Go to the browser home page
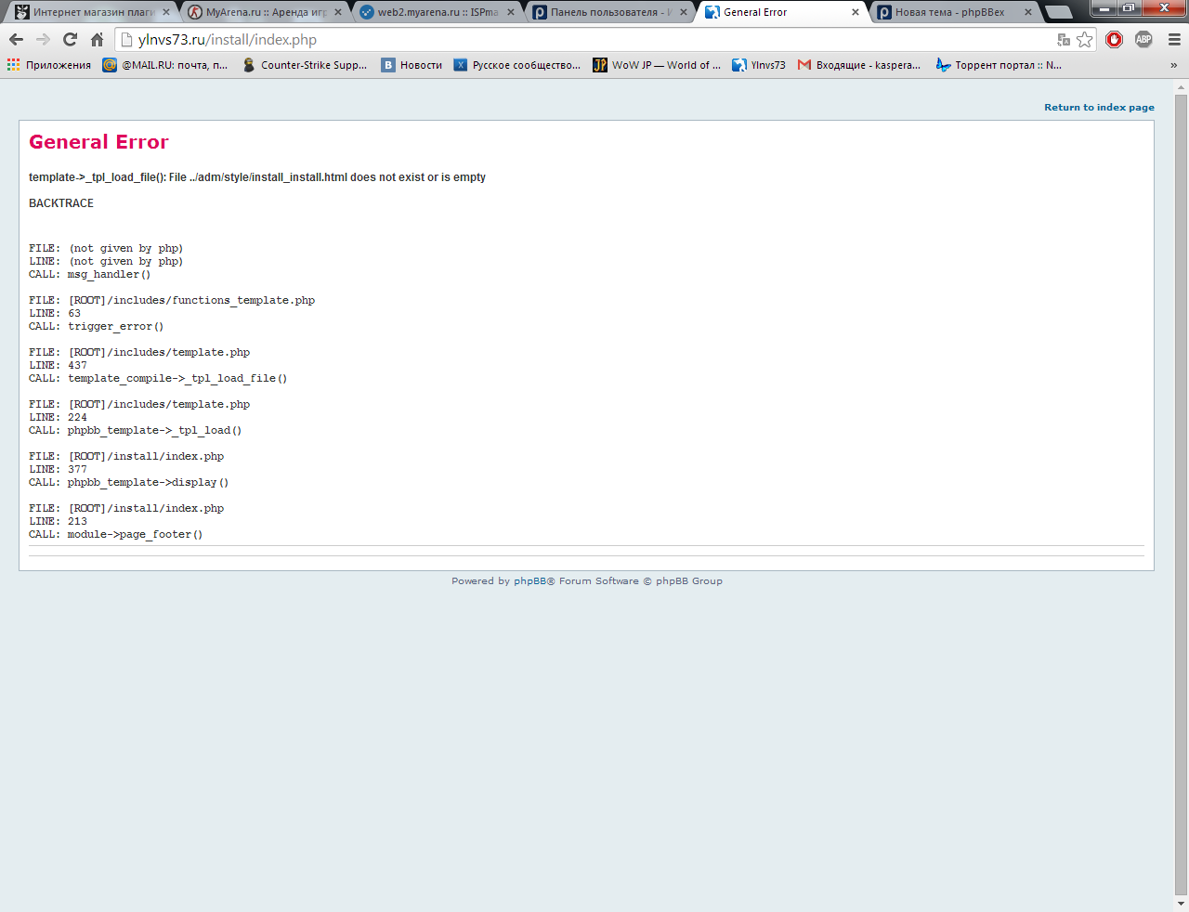 point(97,39)
